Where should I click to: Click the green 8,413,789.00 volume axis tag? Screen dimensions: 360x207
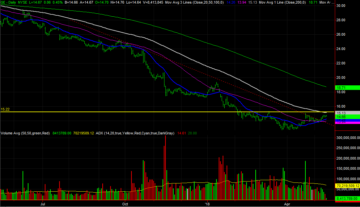click(x=348, y=198)
